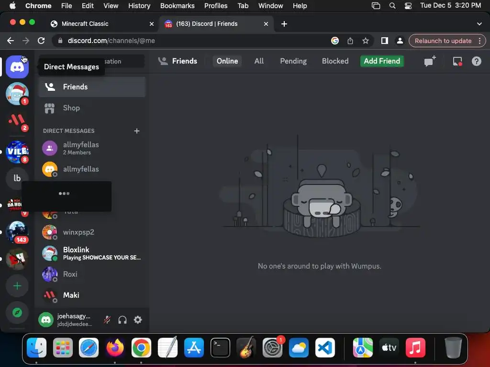Click the find conversation search field
Image resolution: width=490 pixels, height=367 pixels.
(x=91, y=61)
